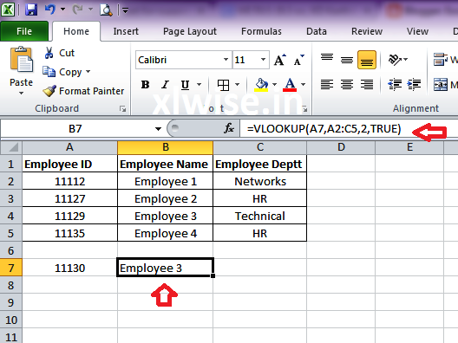Toggle Bold formatting
Screen dimensions: 458x343
click(x=145, y=85)
